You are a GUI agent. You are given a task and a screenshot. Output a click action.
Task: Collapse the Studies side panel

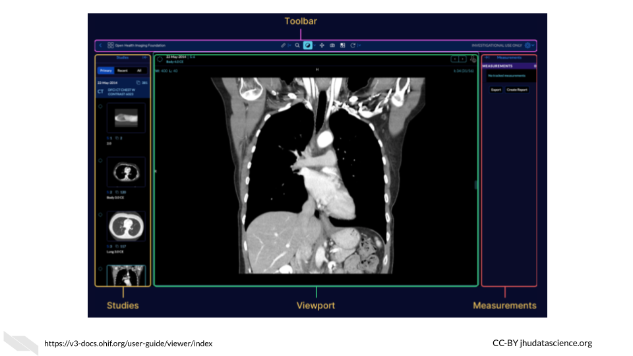tap(144, 58)
